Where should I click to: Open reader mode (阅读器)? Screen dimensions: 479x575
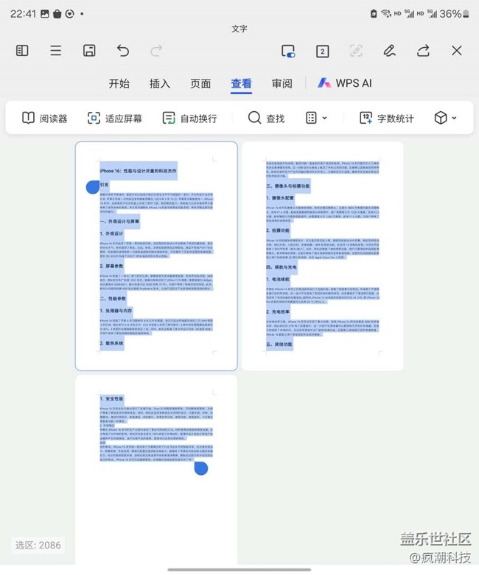44,119
